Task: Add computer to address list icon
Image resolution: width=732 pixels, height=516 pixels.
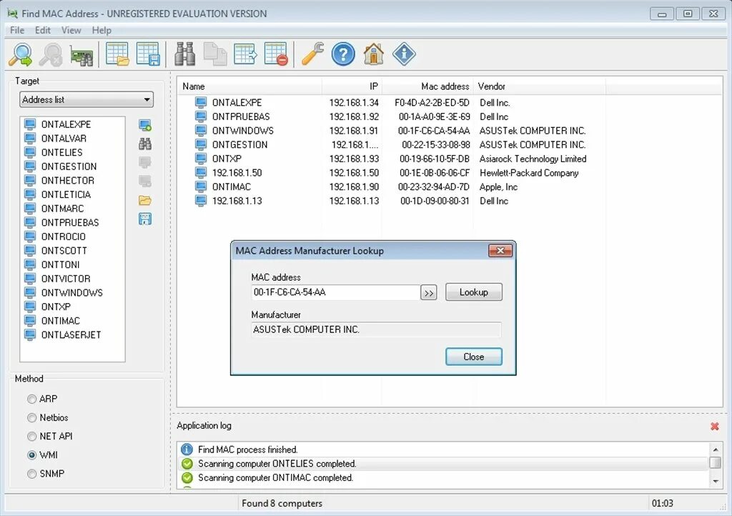Action: (x=144, y=125)
